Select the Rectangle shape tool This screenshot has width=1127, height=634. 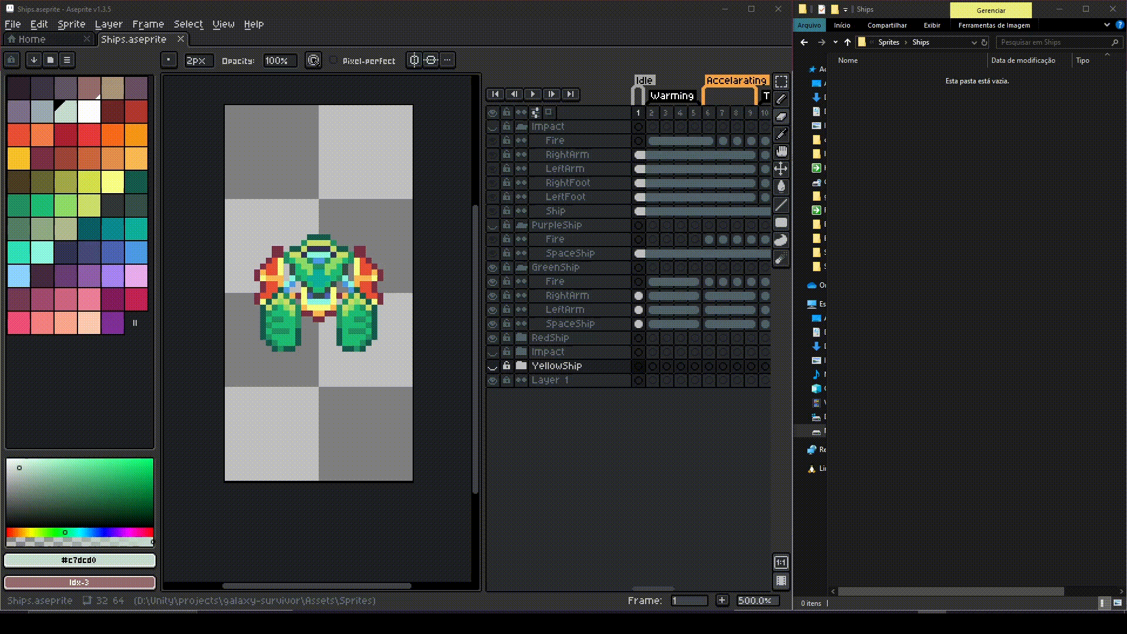781,222
